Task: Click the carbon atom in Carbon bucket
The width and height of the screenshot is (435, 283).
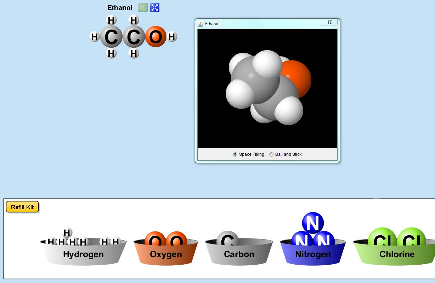Action: [227, 239]
